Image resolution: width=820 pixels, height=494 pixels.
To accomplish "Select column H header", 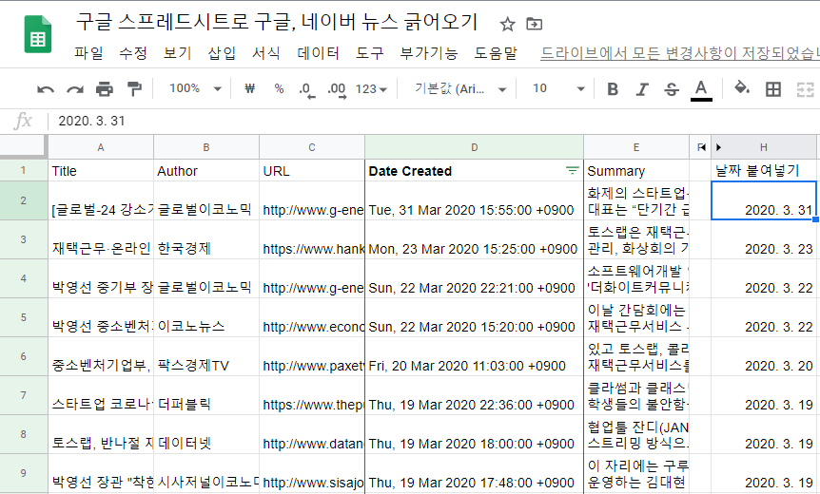I will point(764,147).
